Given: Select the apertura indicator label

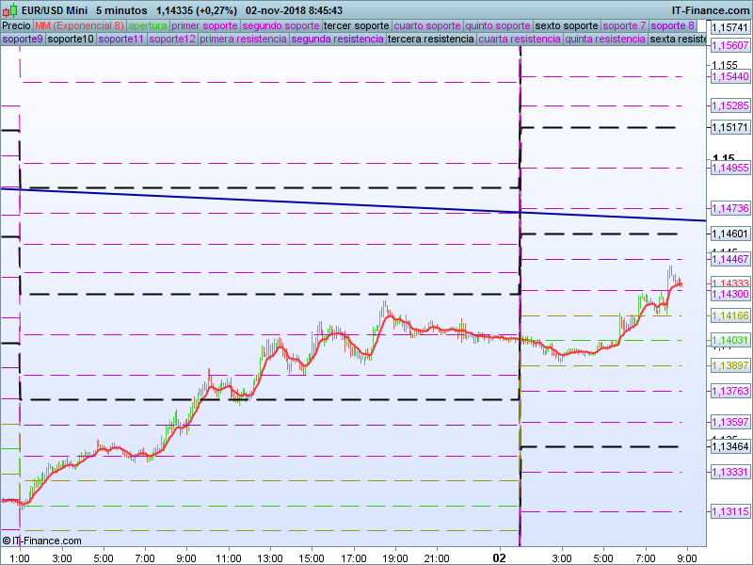Looking at the screenshot, I should pos(148,26).
